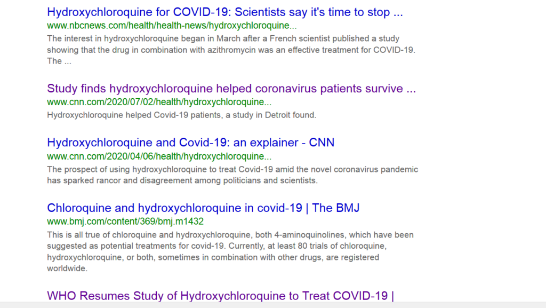Click the snippet line about a French scientist
This screenshot has width=546, height=308.
[223, 38]
